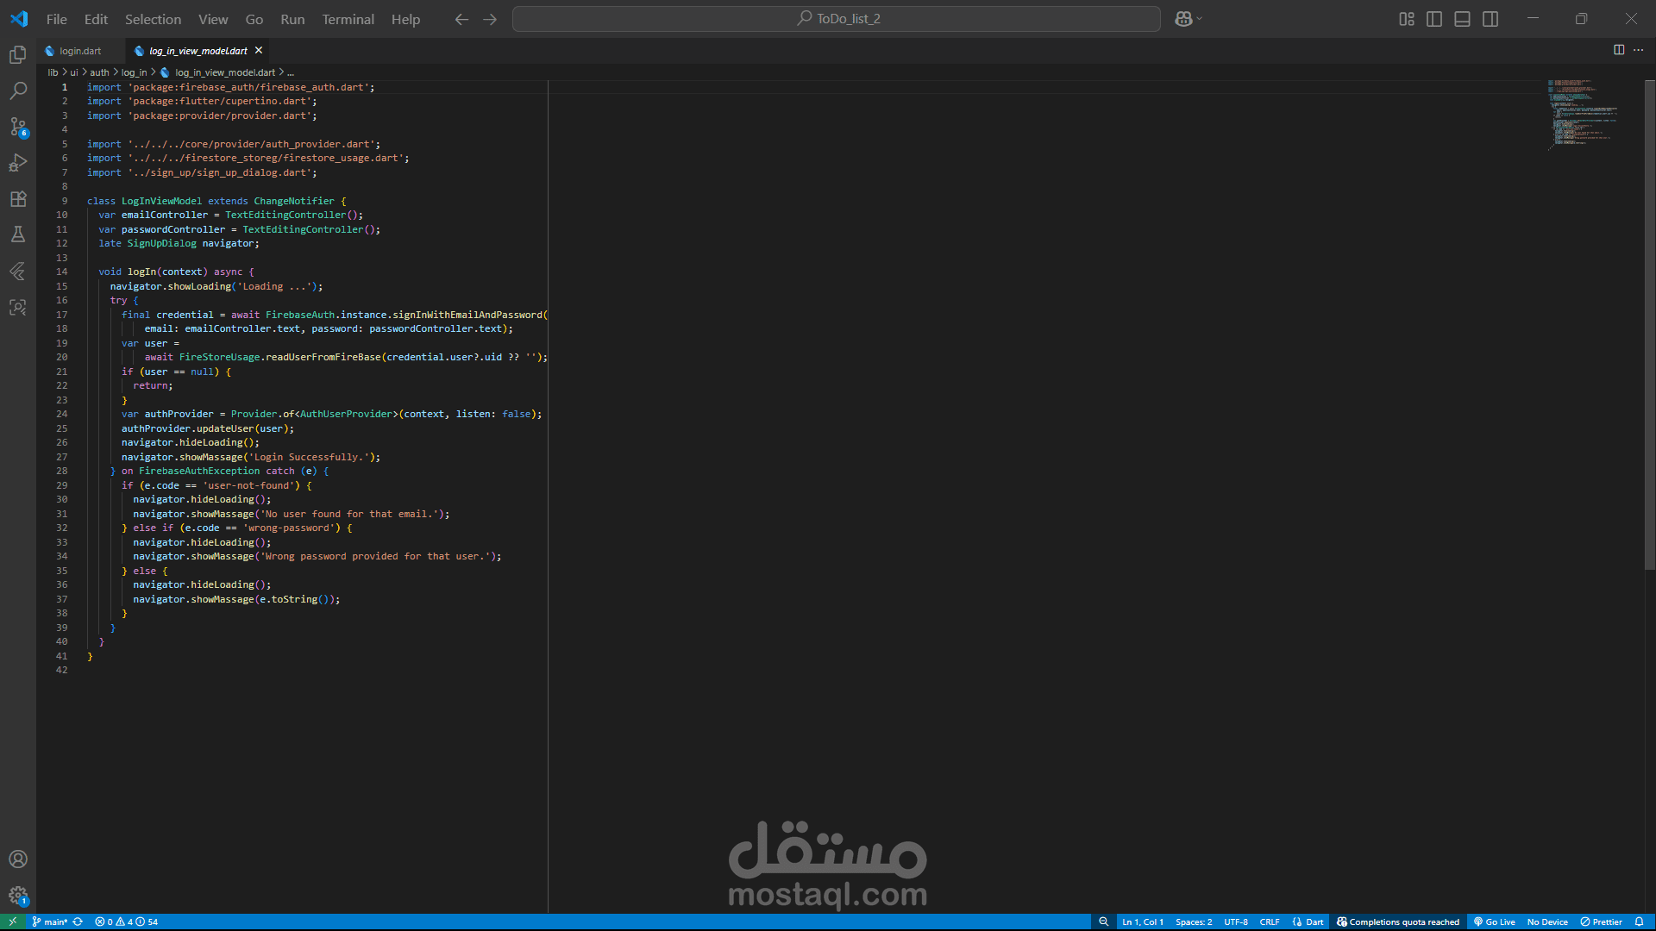Click the Accounts icon
1656x931 pixels.
click(18, 859)
